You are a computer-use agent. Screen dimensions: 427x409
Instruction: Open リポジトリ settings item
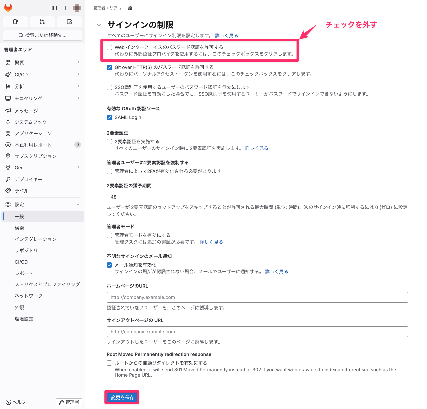pos(43,250)
